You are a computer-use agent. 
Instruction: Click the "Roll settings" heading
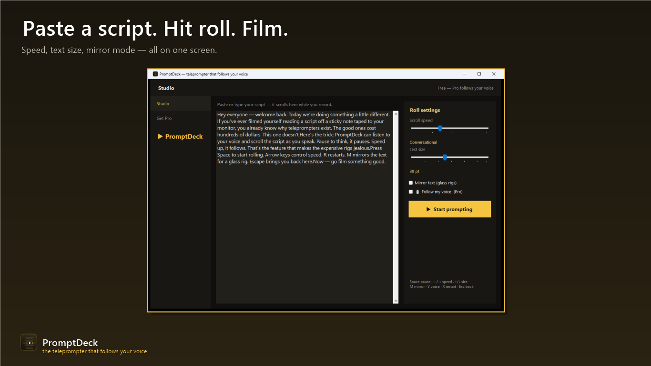point(425,110)
